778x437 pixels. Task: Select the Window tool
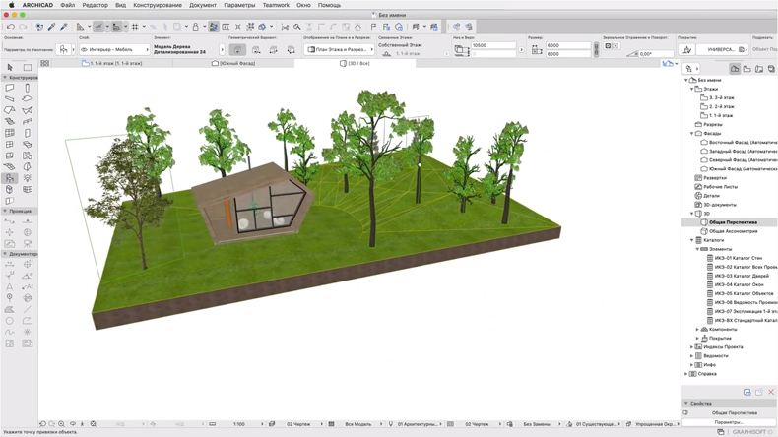click(10, 145)
